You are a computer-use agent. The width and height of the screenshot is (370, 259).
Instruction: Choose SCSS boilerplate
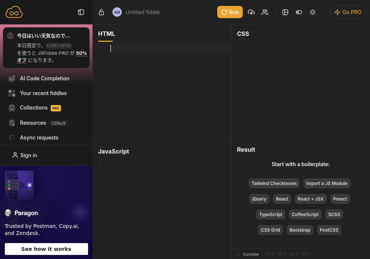click(x=334, y=215)
